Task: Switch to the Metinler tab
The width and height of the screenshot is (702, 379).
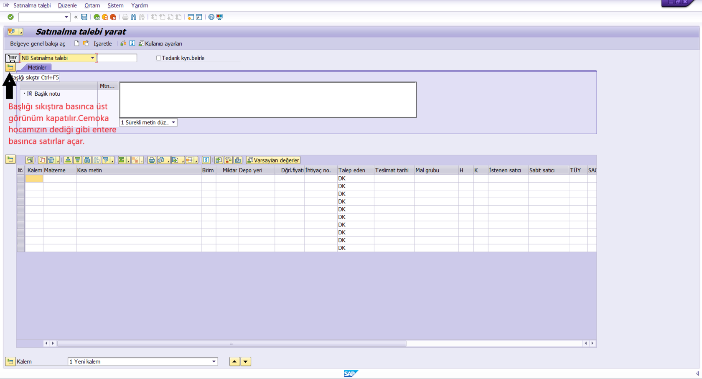Action: tap(37, 67)
